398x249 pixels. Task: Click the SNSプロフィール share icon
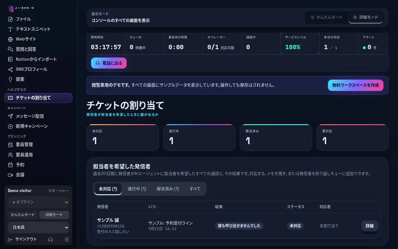tap(10, 69)
